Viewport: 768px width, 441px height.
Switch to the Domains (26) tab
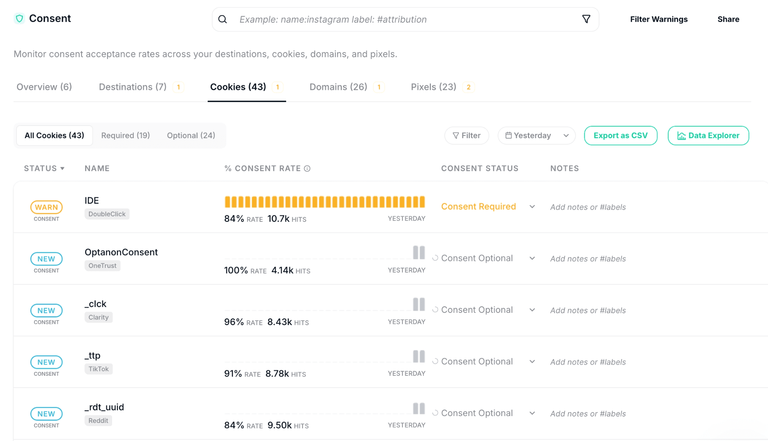tap(338, 87)
